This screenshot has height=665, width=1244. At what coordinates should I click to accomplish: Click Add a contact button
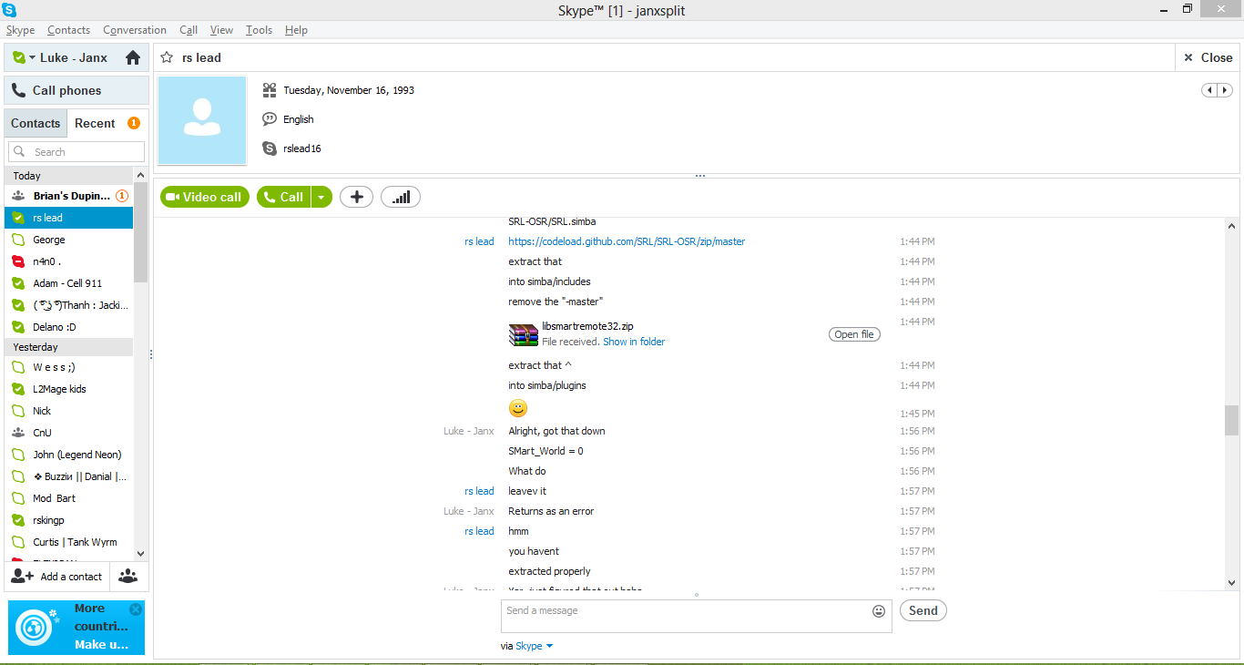coord(56,577)
